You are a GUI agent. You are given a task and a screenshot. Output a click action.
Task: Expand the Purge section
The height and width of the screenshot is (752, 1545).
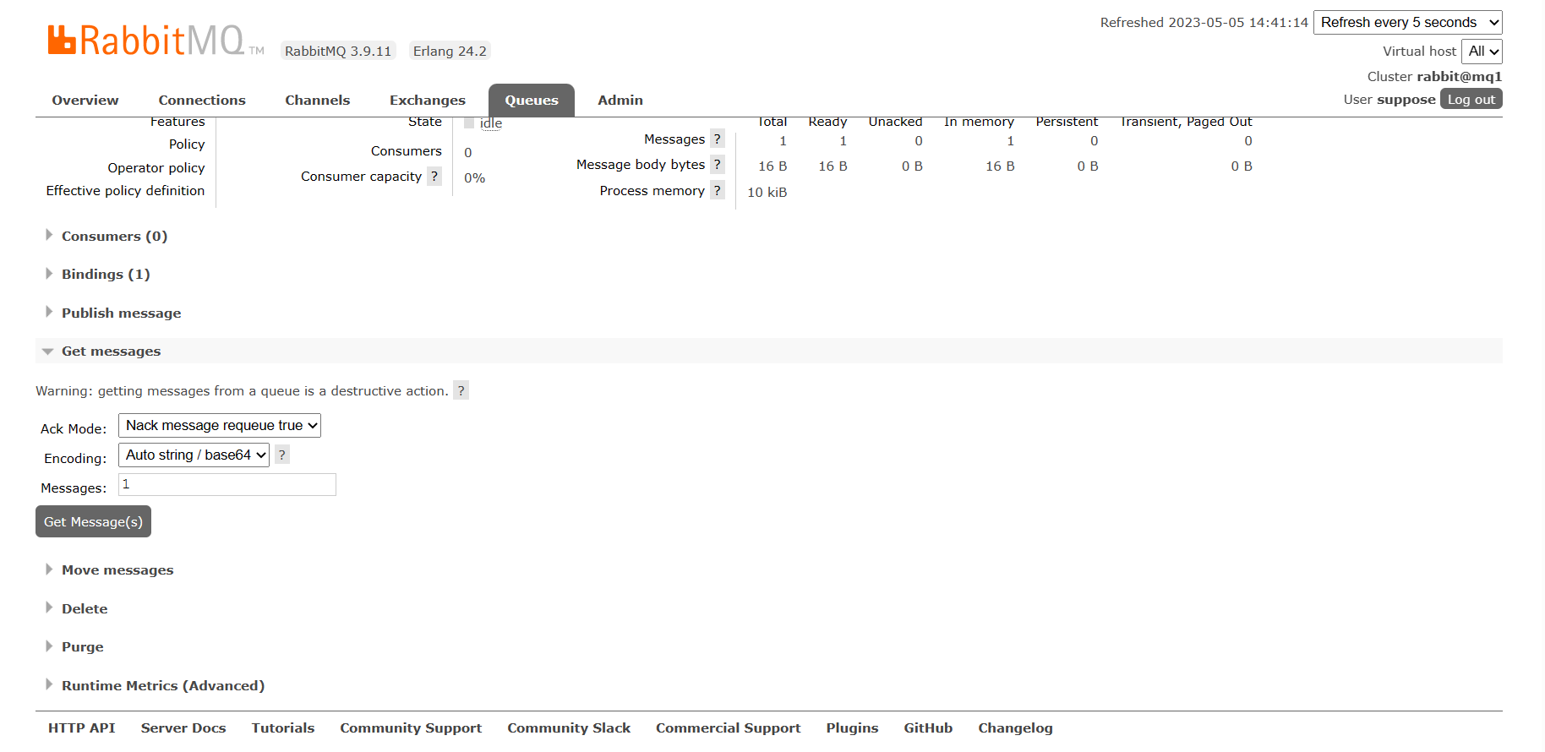point(82,646)
